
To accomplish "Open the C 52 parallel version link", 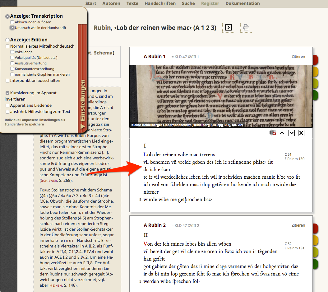I will [x=288, y=244].
